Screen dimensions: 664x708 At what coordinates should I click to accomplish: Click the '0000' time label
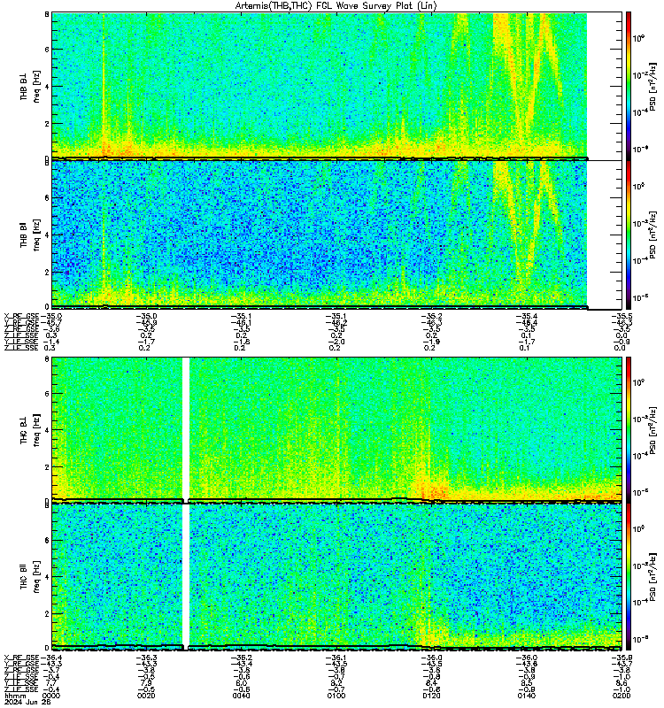51,696
